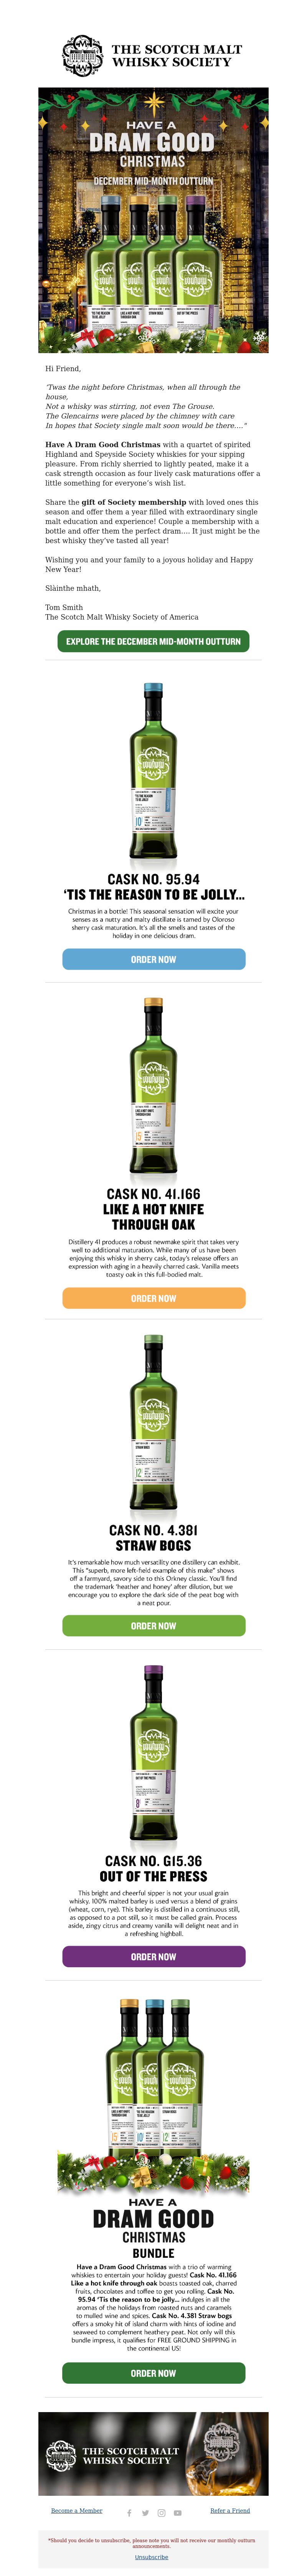Click green Order Now for Straw Bogs
Viewport: 307px width, 2576px height.
click(x=153, y=1625)
